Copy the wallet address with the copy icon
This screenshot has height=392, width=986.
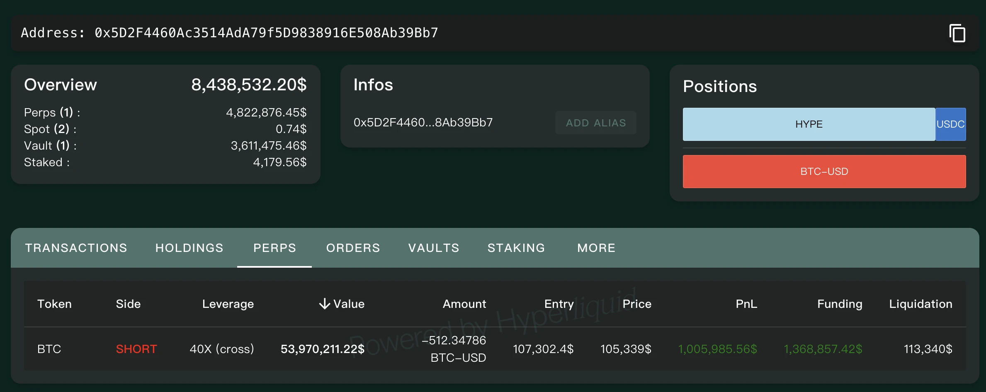pos(957,33)
